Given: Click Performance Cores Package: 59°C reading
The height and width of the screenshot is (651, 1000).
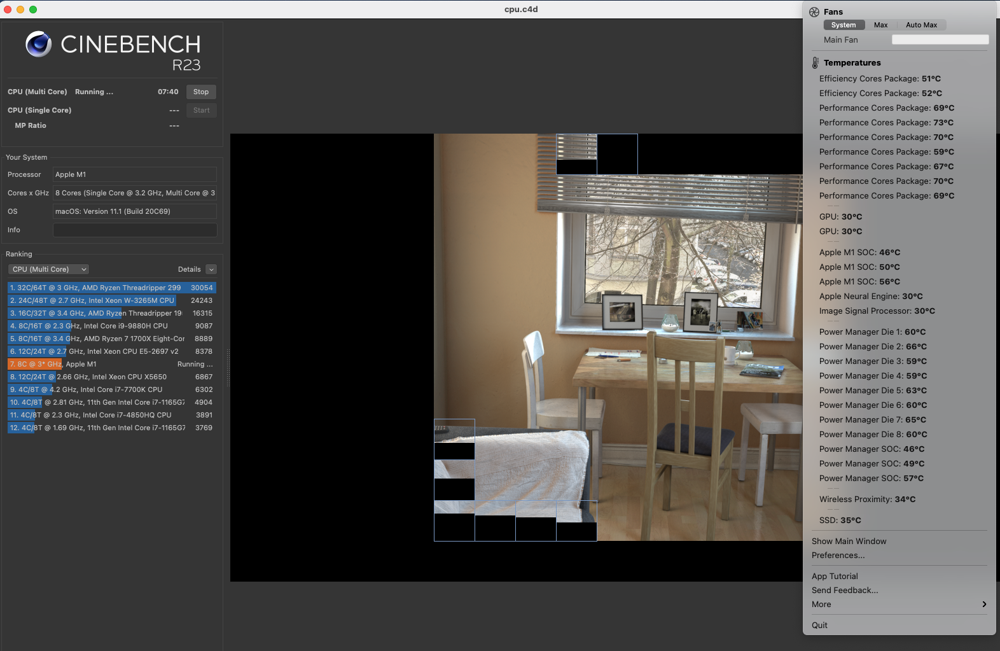Looking at the screenshot, I should [886, 151].
